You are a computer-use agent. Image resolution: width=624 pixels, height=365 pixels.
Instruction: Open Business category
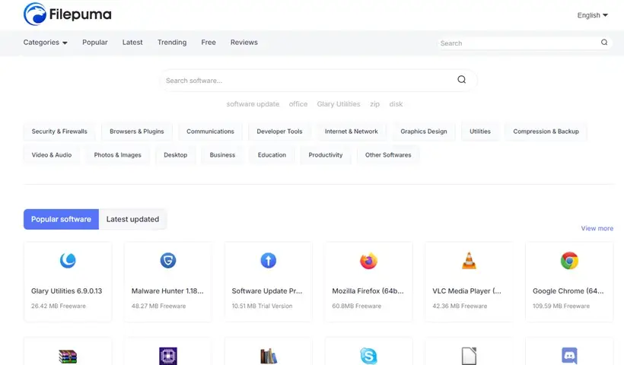222,154
